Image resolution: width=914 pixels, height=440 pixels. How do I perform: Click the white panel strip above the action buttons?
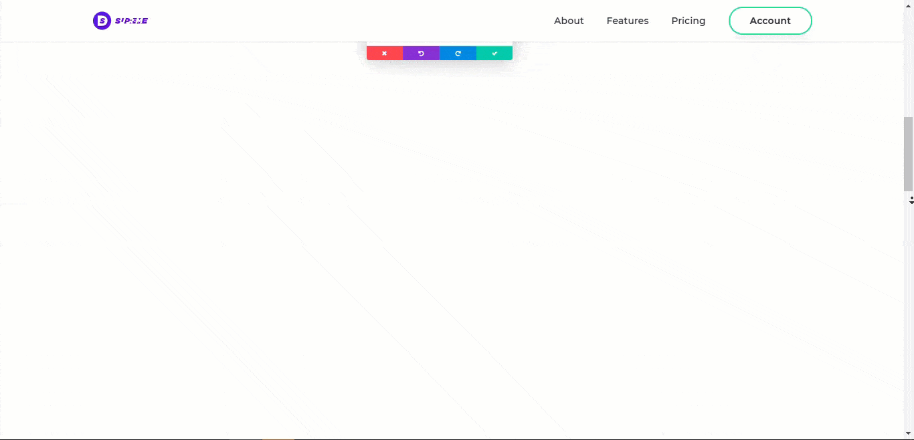pos(439,43)
